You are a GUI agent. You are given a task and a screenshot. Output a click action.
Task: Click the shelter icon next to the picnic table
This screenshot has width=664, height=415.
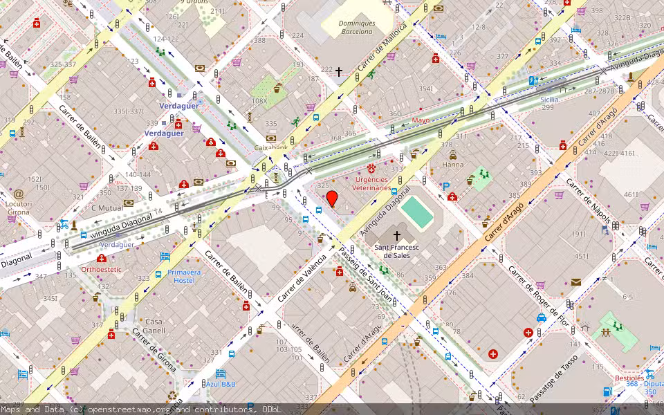pyautogui.click(x=585, y=327)
